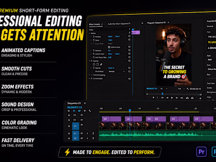
Task: Step forward one frame in Program monitor
Action: [177, 98]
